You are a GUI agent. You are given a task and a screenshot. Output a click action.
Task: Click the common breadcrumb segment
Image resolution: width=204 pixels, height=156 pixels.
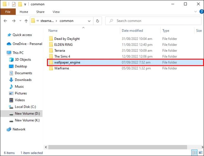pyautogui.click(x=67, y=21)
